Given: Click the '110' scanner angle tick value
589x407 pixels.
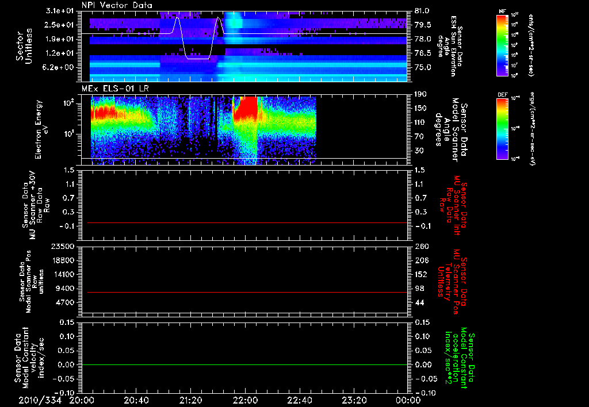Looking at the screenshot, I should pos(420,122).
